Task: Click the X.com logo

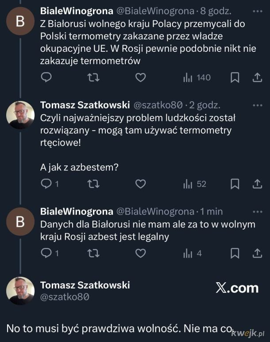Action: coord(237,288)
